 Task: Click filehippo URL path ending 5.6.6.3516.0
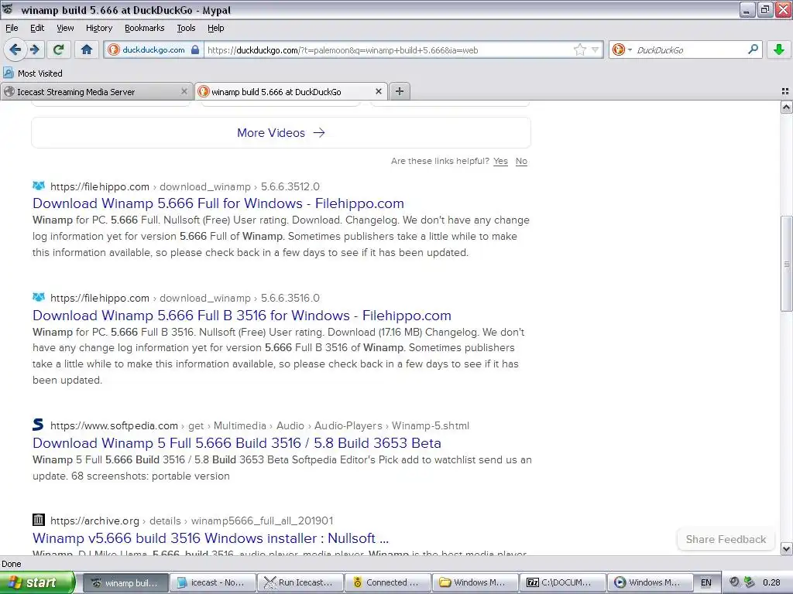coord(184,298)
